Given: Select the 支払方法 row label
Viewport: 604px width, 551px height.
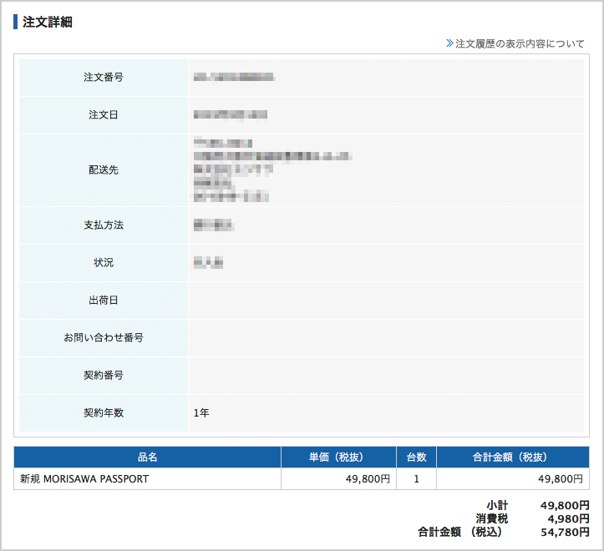Looking at the screenshot, I should (x=104, y=225).
